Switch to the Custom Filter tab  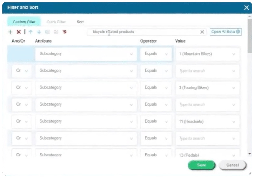pyautogui.click(x=24, y=22)
